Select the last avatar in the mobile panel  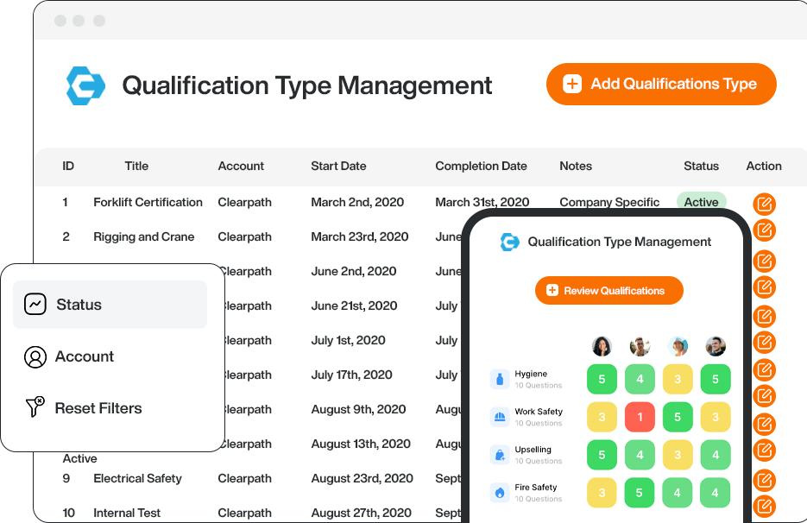716,346
